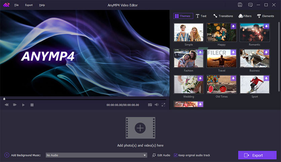The image size is (281, 162).
Task: Download the partially visible bottom theme
Action: pyautogui.click(x=200, y=104)
